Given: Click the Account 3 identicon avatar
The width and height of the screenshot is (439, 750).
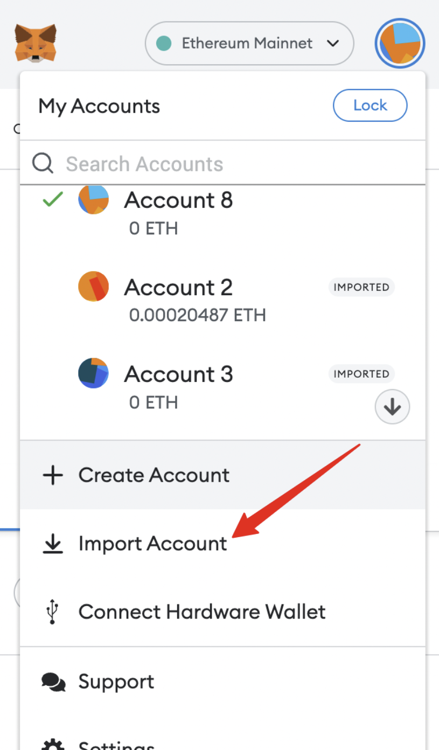Looking at the screenshot, I should [94, 373].
